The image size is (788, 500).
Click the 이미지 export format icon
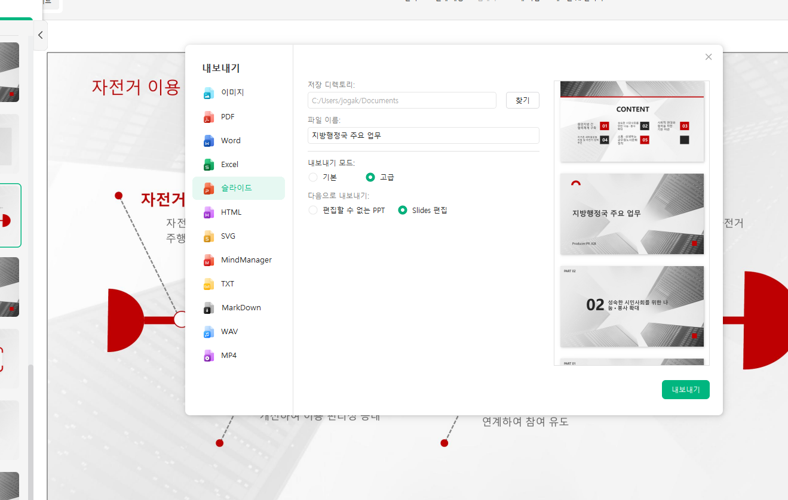click(x=209, y=93)
